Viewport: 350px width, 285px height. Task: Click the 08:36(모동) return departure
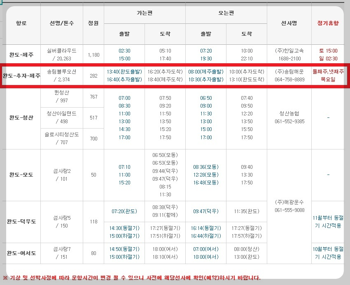206,167
